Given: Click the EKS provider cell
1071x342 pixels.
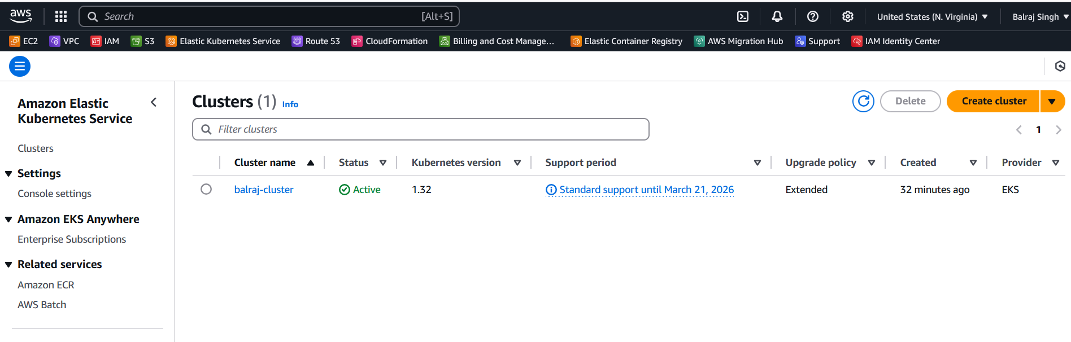Looking at the screenshot, I should [x=1010, y=190].
